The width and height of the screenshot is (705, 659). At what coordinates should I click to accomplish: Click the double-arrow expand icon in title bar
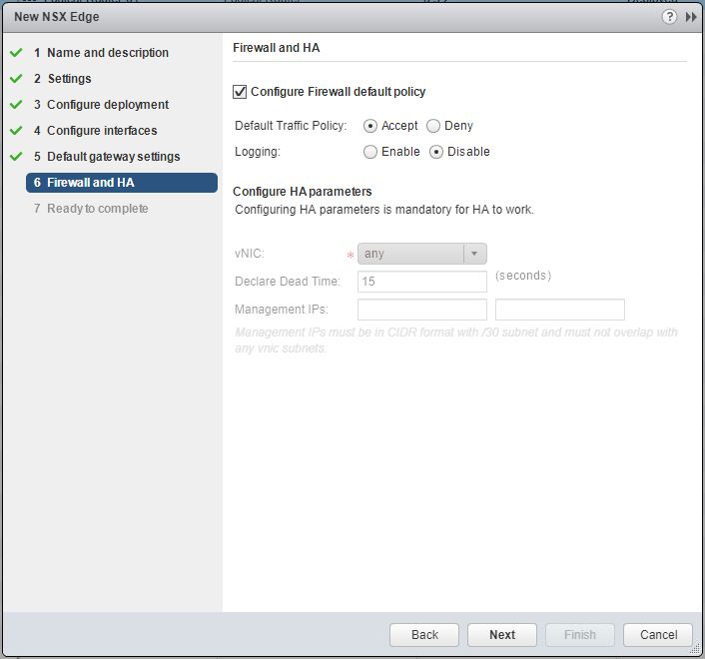click(x=691, y=17)
